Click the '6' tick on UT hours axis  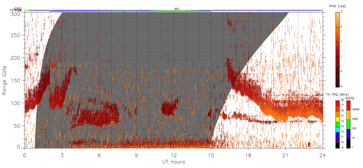99,155
